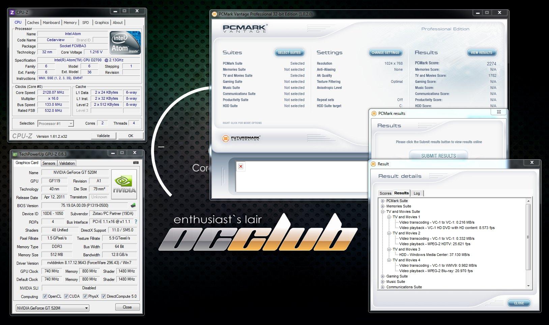Open the Validation tab in GPU-Z
Image resolution: width=549 pixels, height=325 pixels.
(x=67, y=163)
